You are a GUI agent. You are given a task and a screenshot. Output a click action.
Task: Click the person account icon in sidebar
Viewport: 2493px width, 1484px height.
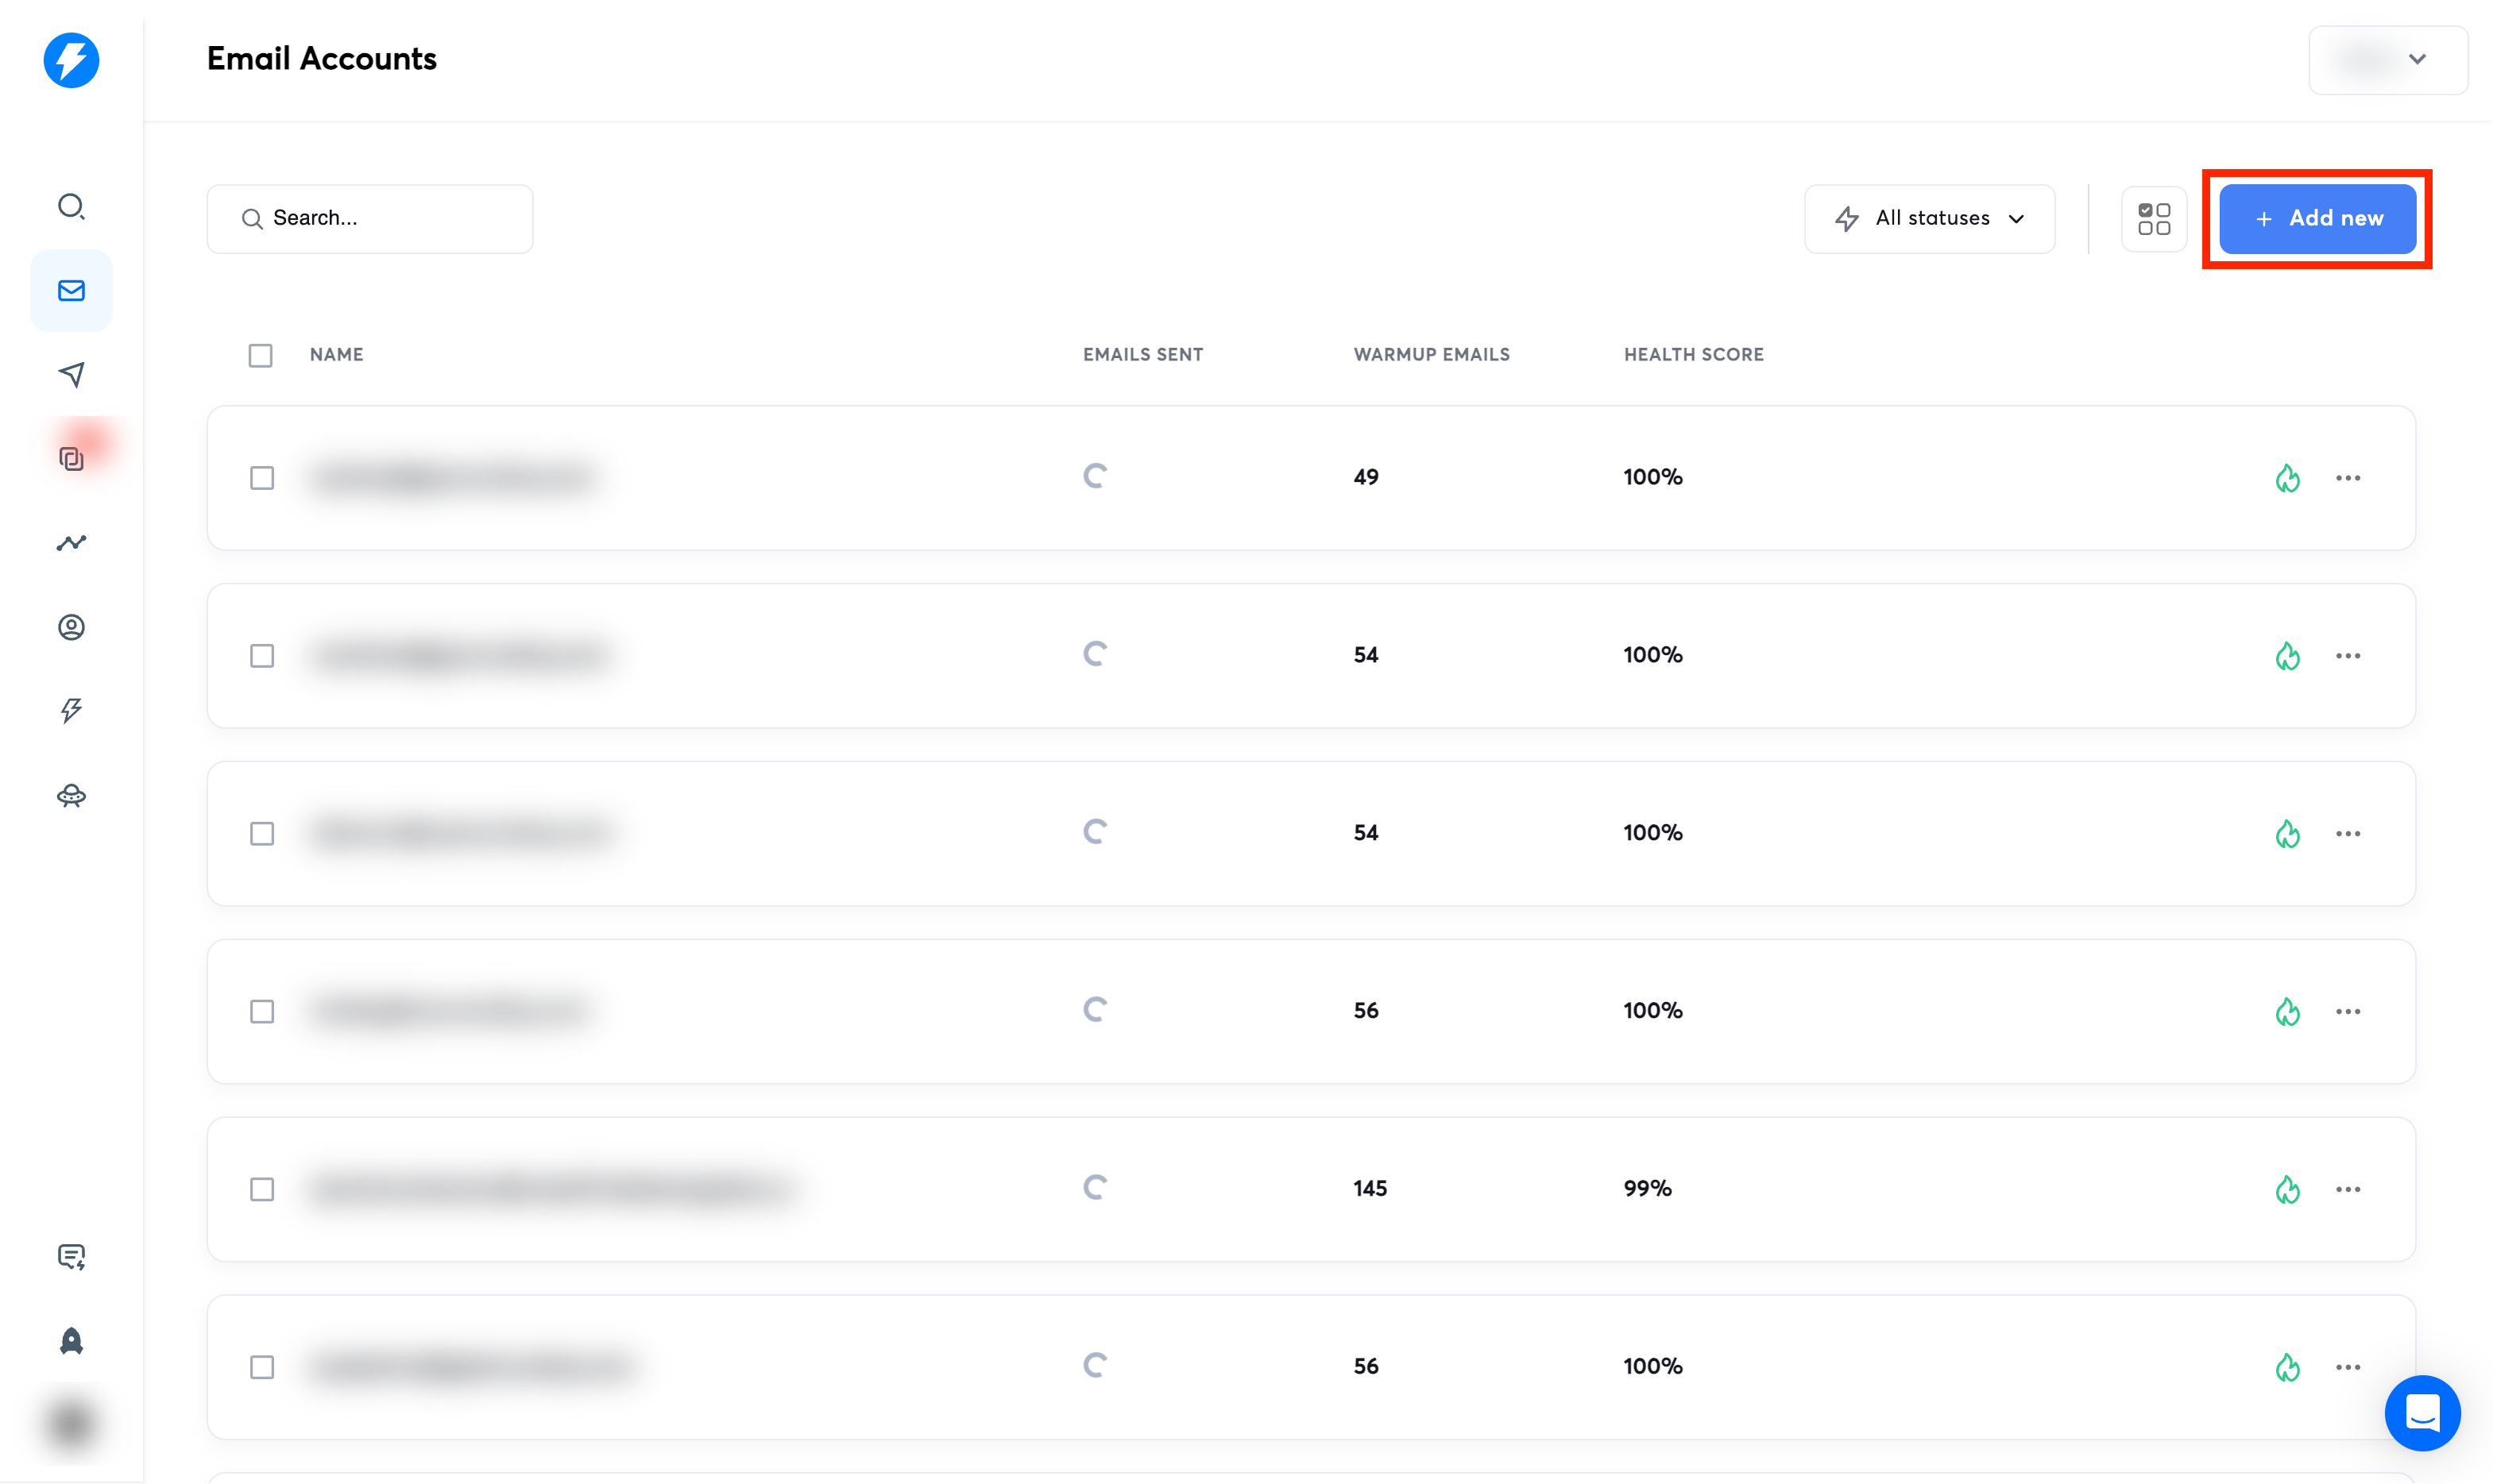click(71, 627)
